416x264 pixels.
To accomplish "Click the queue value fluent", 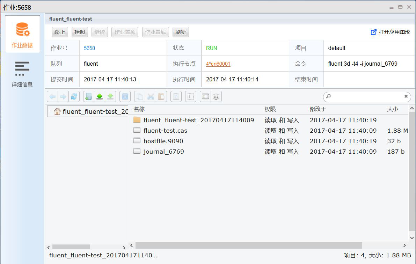I will [x=91, y=64].
